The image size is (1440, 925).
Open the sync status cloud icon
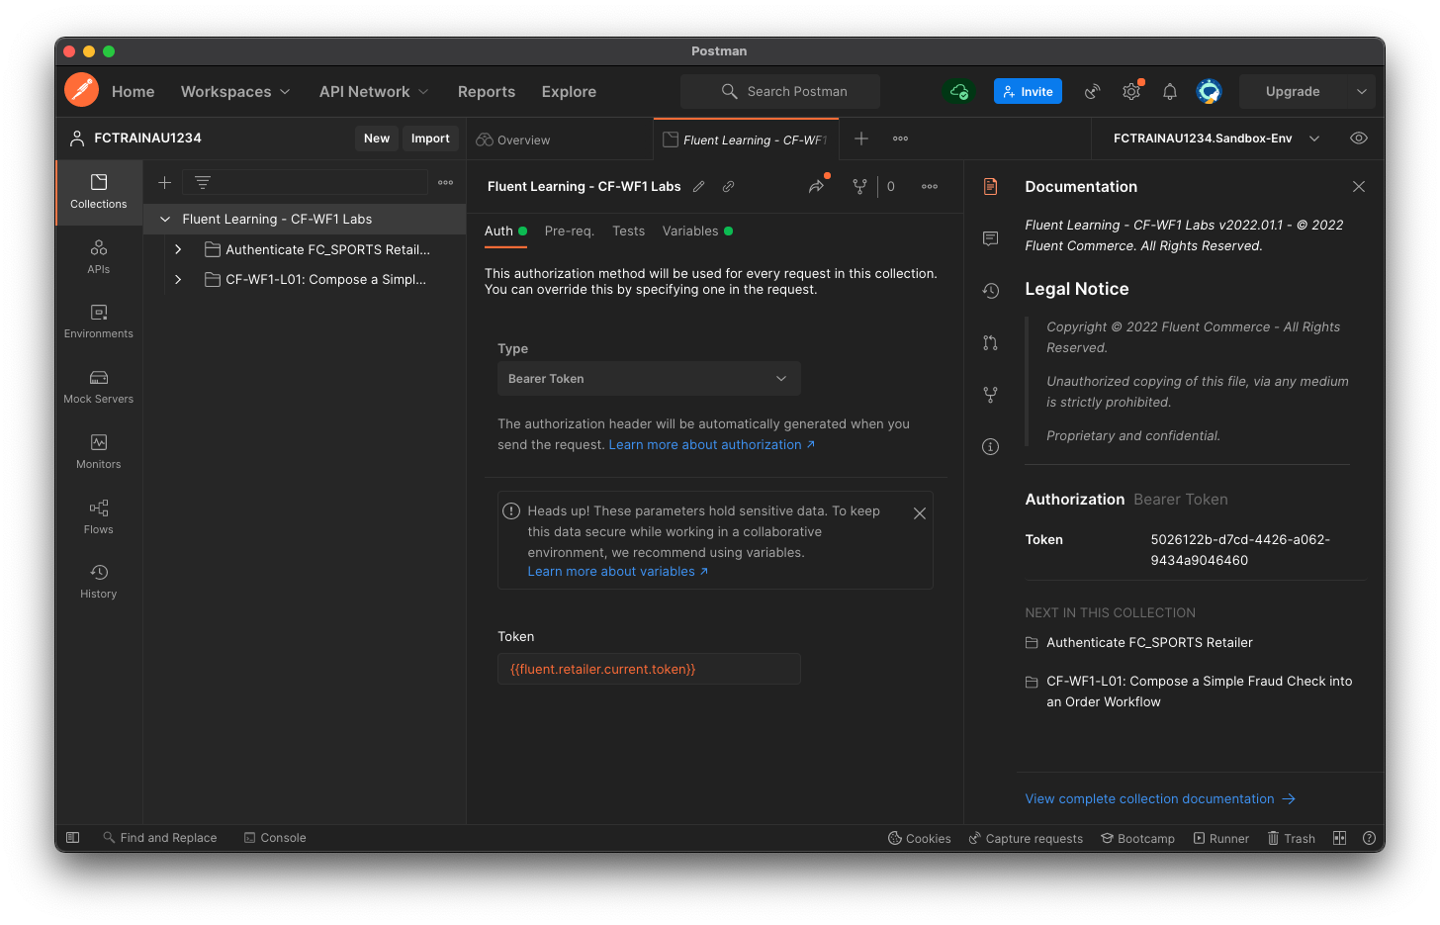point(958,91)
